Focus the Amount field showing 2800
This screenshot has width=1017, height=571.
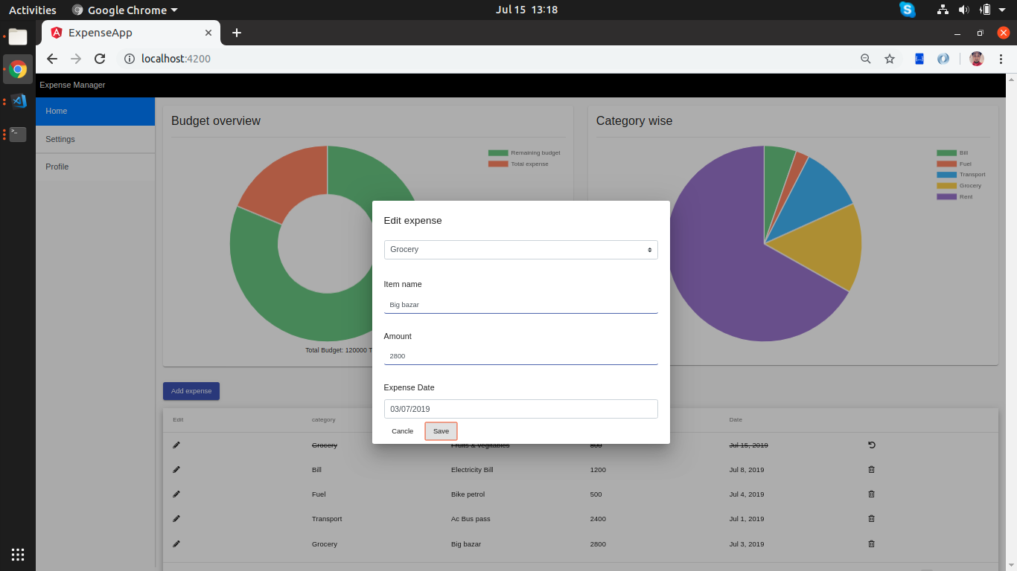[520, 355]
